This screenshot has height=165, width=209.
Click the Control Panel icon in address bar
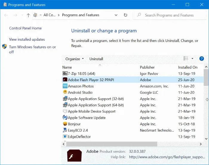35,15
